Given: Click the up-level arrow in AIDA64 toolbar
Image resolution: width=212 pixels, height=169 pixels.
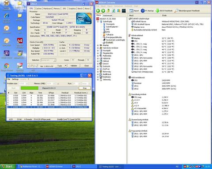Looking at the screenshot, I should click(x=108, y=11).
